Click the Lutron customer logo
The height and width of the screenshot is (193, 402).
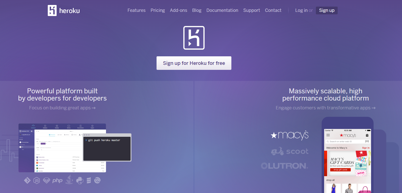(284, 166)
